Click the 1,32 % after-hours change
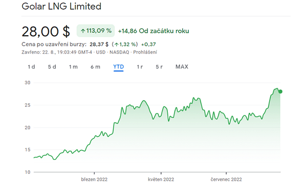Viewport: 307px width, 184px height. (125, 44)
